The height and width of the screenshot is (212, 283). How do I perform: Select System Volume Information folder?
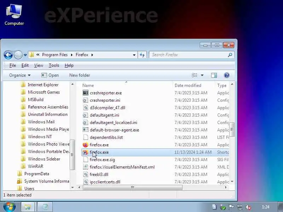coord(43,181)
